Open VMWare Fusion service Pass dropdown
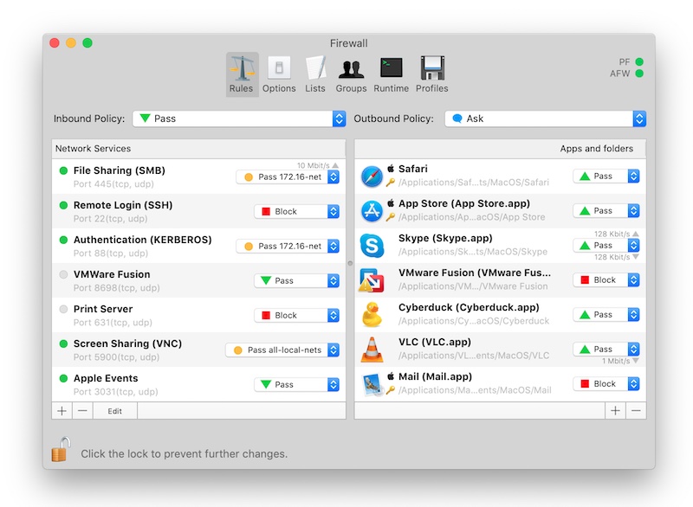Viewport: 693px width, 507px height. (296, 280)
